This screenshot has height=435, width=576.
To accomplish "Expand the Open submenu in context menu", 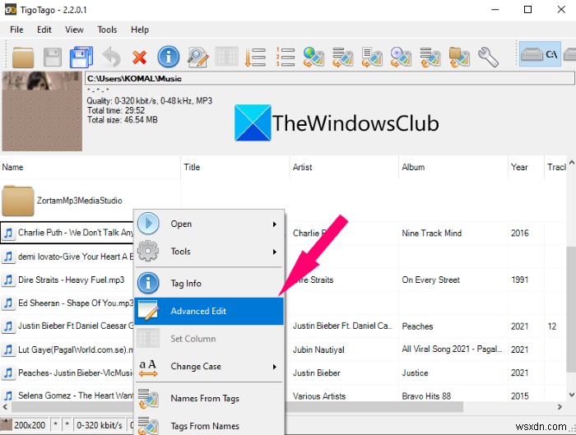I will click(209, 224).
